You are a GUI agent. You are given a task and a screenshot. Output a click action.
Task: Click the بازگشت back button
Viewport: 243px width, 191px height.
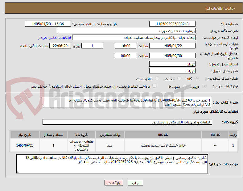pos(114,183)
